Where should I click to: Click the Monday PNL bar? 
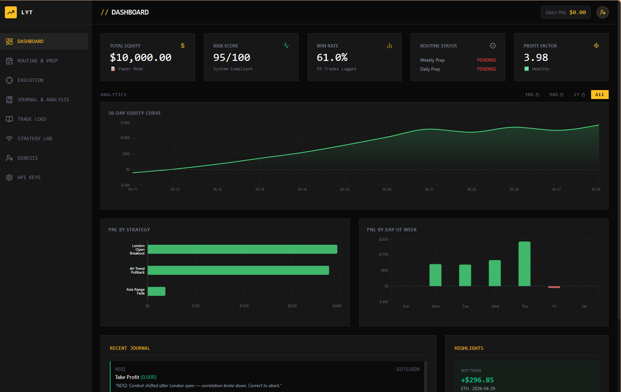[435, 275]
